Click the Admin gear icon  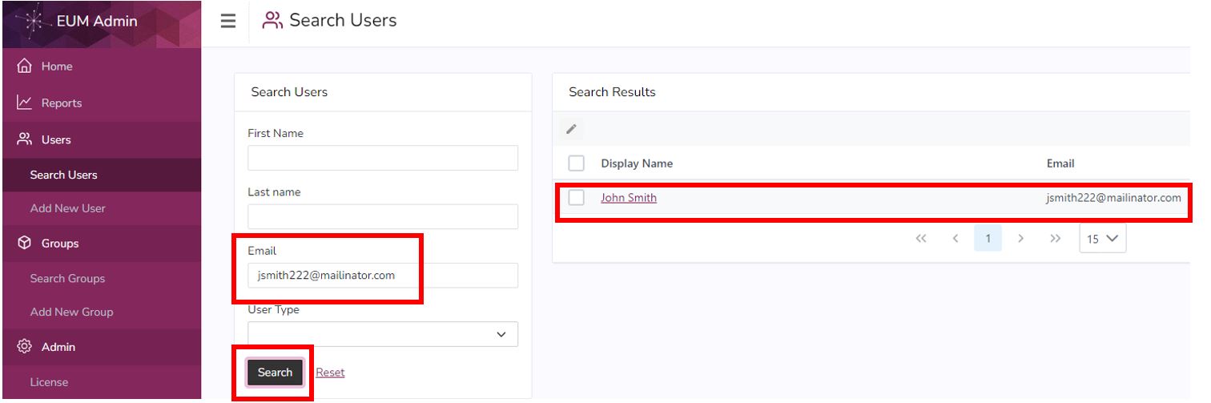click(24, 347)
